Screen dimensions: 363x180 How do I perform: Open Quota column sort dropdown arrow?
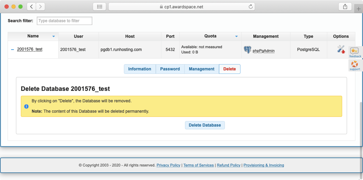pyautogui.click(x=236, y=36)
